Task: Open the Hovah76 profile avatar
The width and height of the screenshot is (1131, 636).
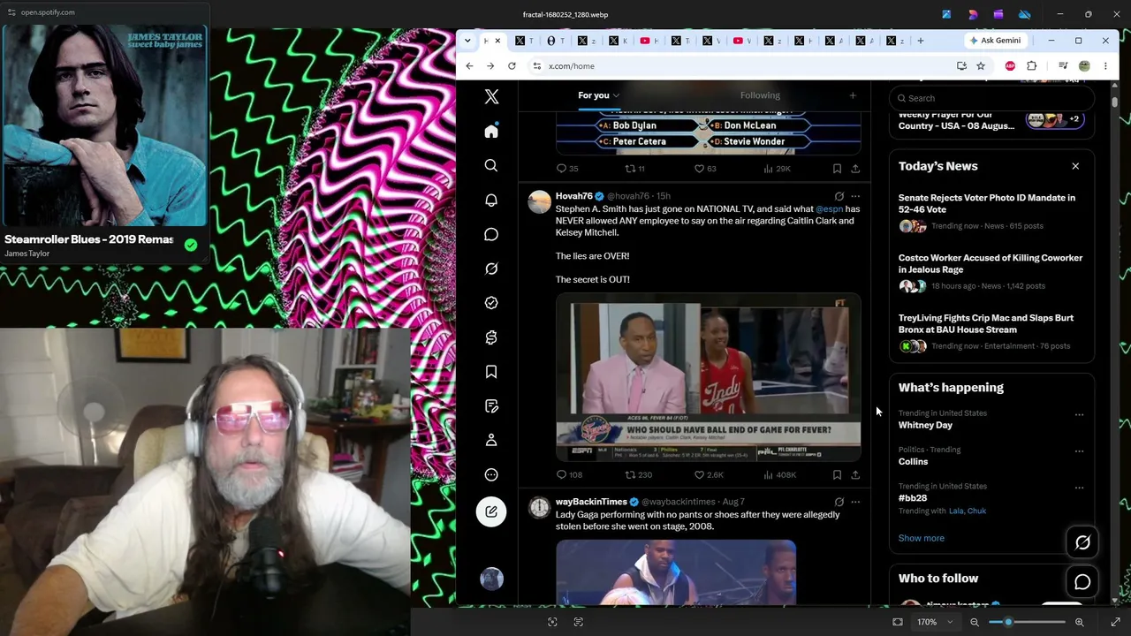Action: (x=539, y=202)
